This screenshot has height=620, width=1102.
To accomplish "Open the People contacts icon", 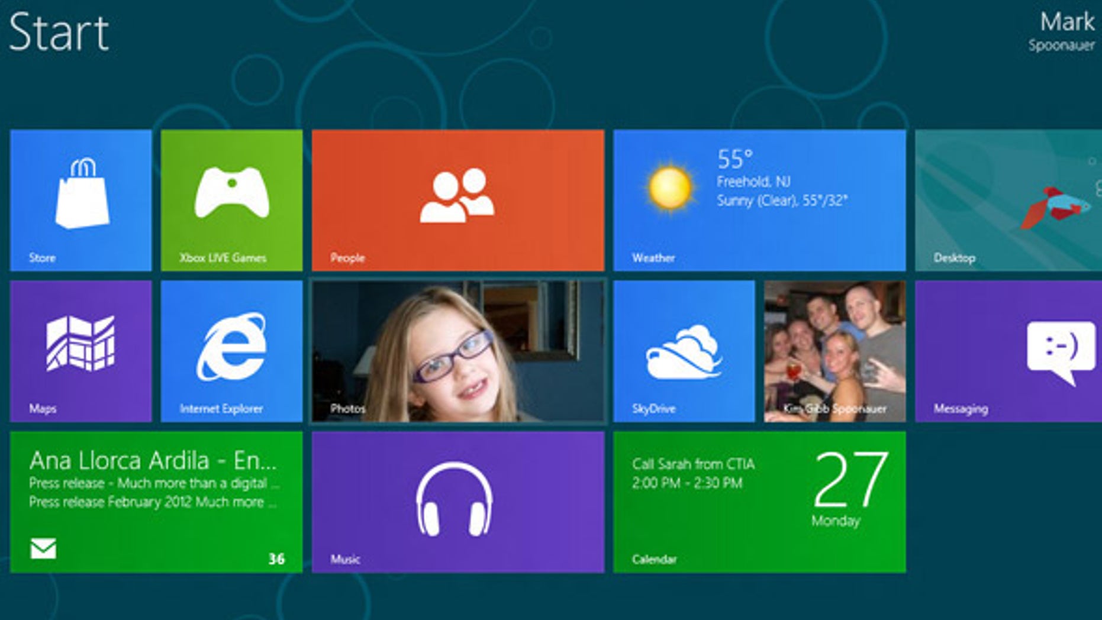I will point(457,195).
